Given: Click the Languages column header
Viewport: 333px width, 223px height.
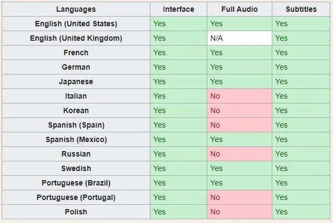Looking at the screenshot, I should (76, 9).
